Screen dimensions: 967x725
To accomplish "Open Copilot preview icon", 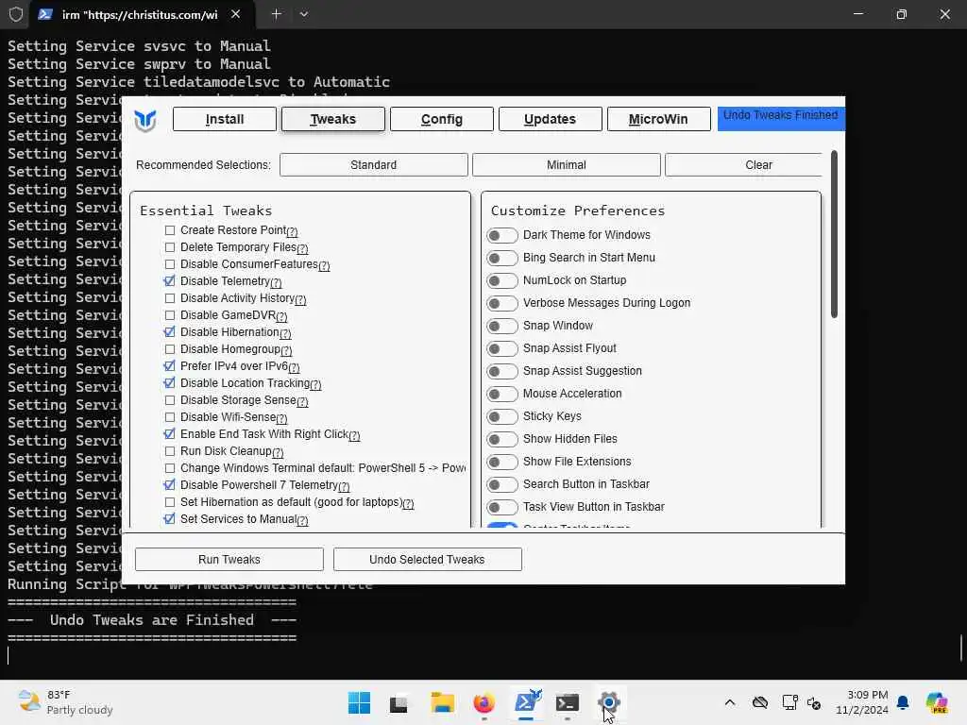I will [x=936, y=702].
